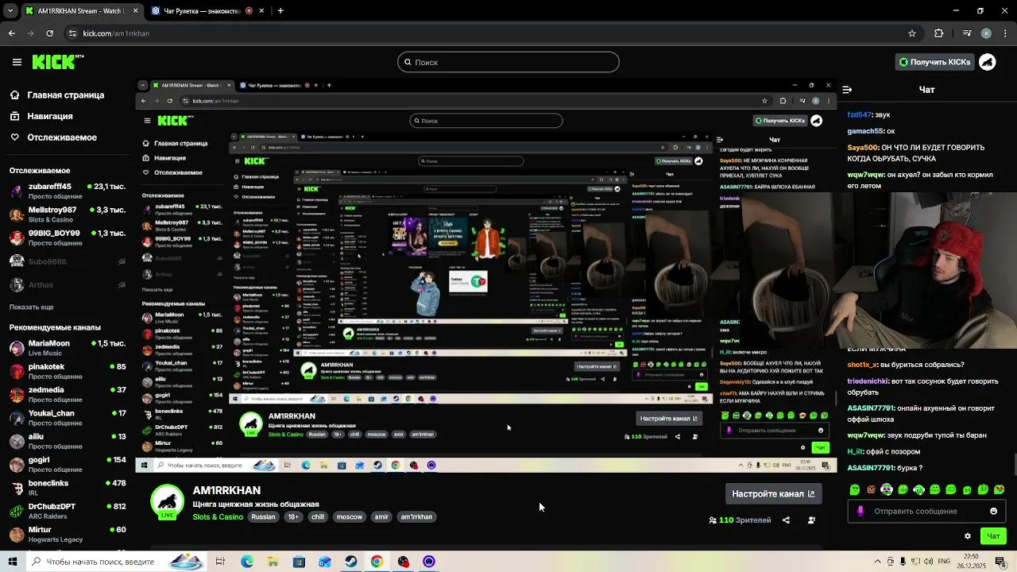Open 99BIG_BOY99 followed channel
Image resolution: width=1017 pixels, height=572 pixels.
tap(68, 238)
